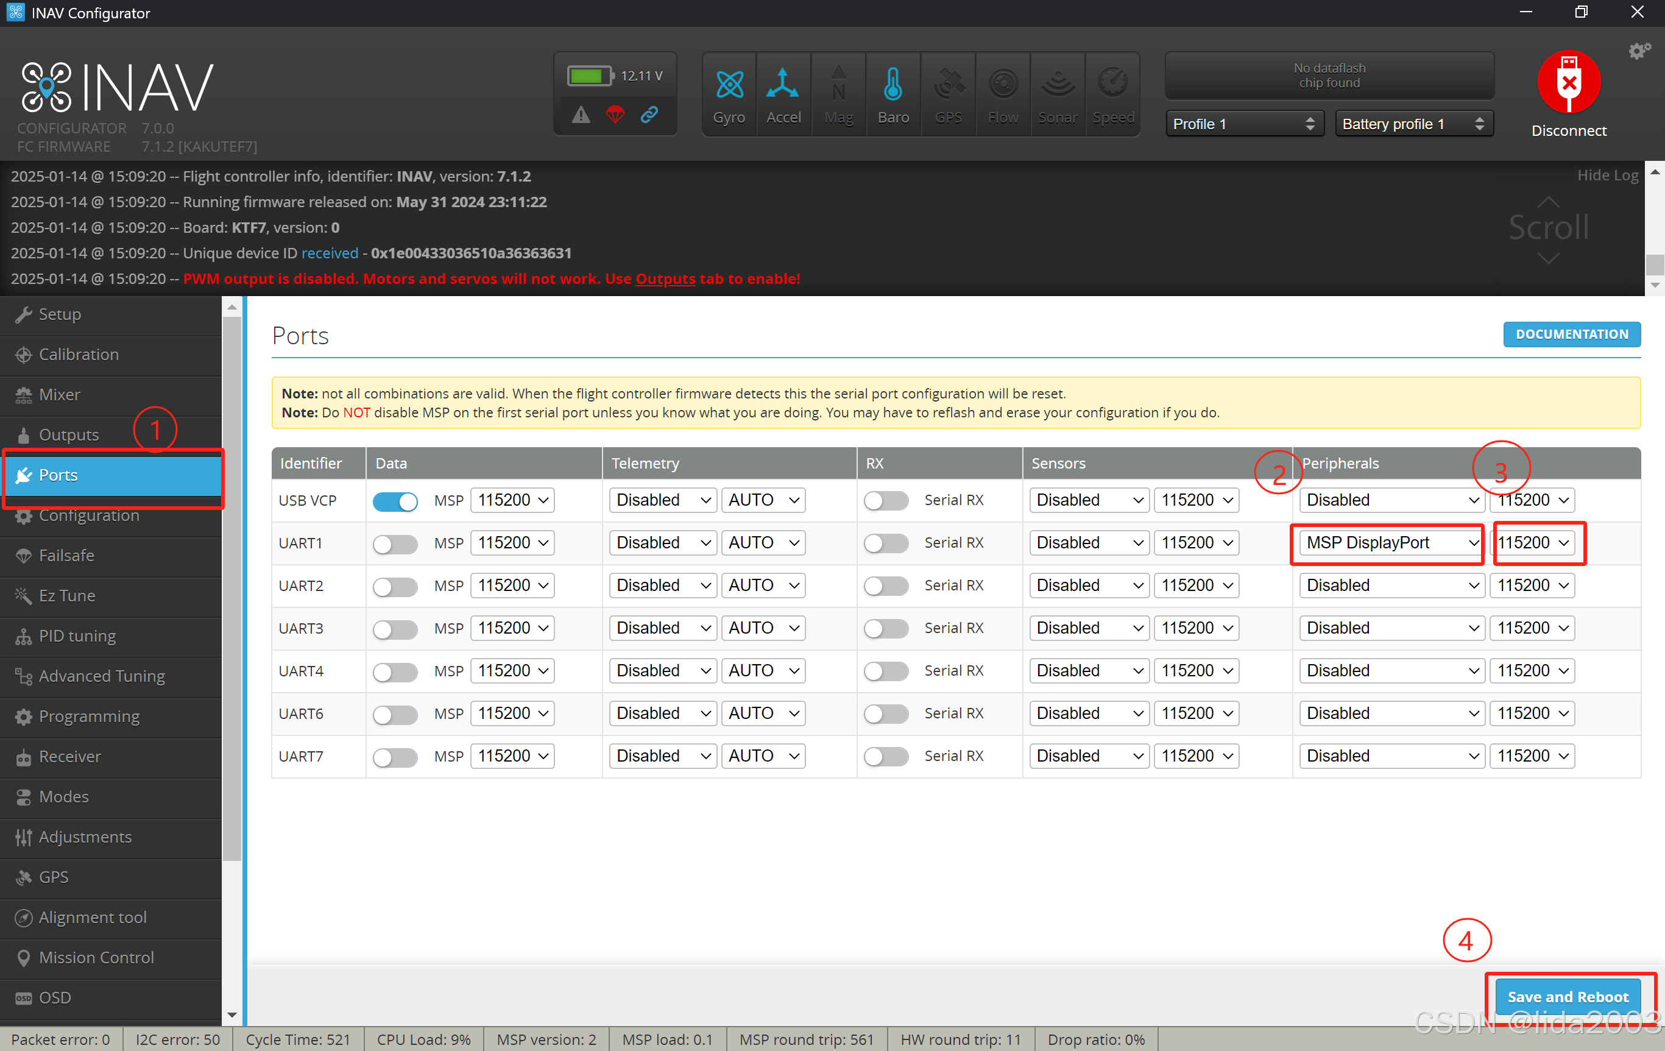Open the DOCUMENTATION button
1665x1051 pixels.
pos(1571,334)
